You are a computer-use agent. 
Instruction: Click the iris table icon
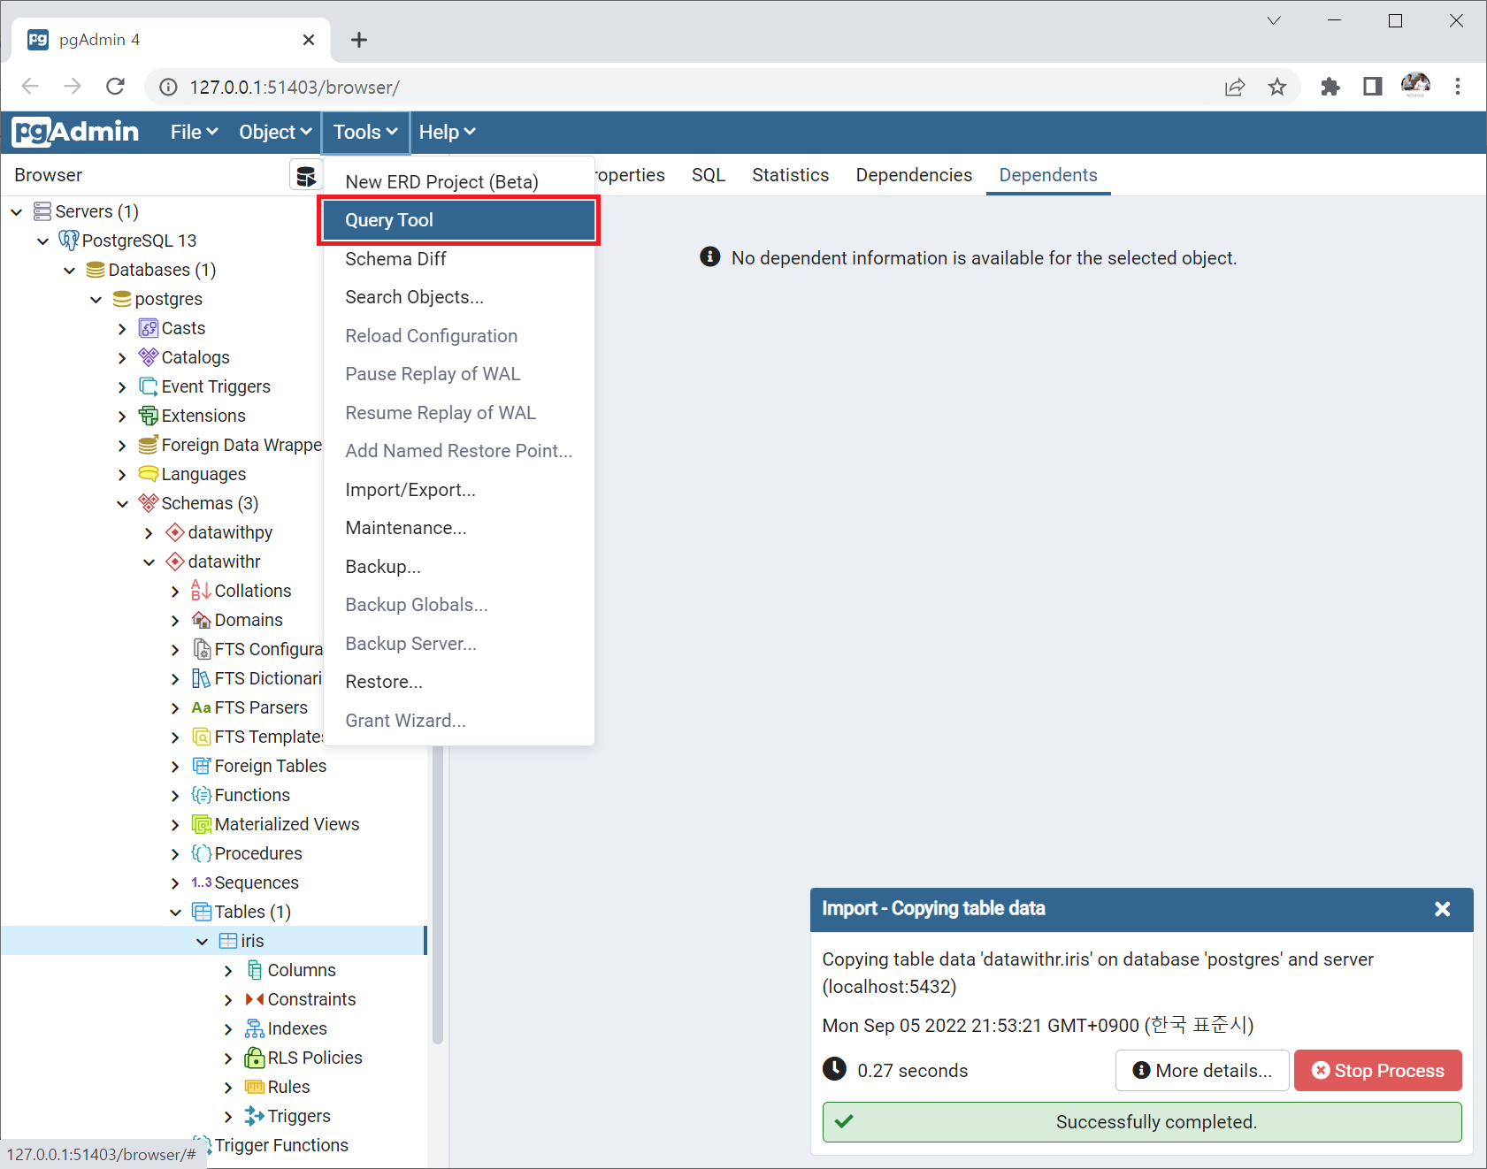[x=228, y=941]
